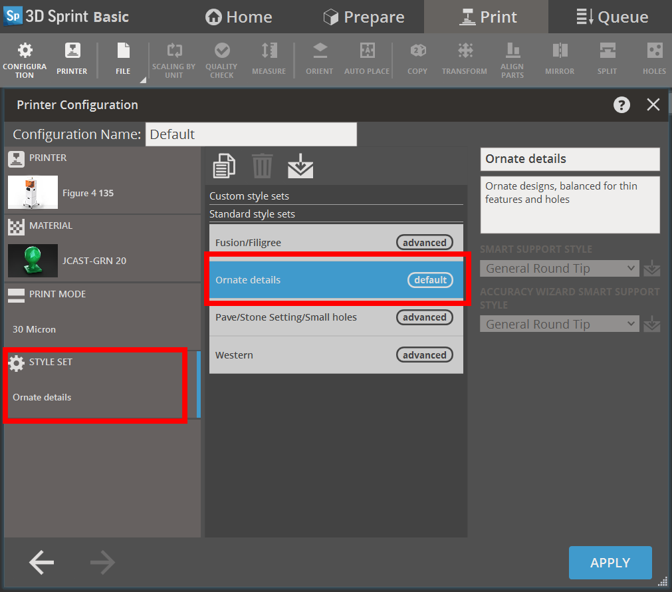Import a style set using the import icon
Screen dimensions: 672x592
300,166
